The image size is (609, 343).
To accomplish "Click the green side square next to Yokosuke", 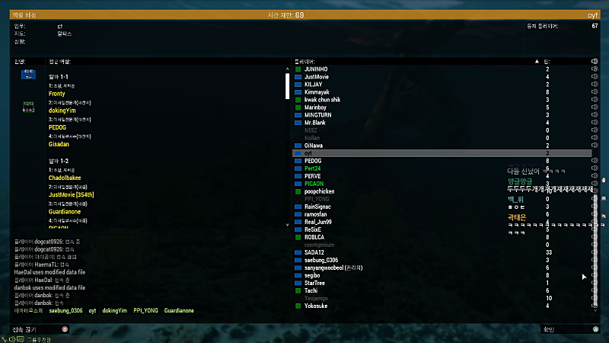I will tap(298, 306).
